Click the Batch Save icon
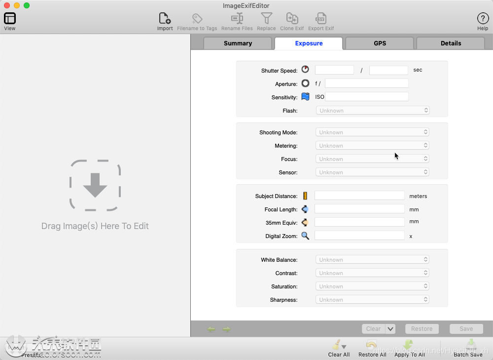The width and height of the screenshot is (493, 360). (471, 345)
